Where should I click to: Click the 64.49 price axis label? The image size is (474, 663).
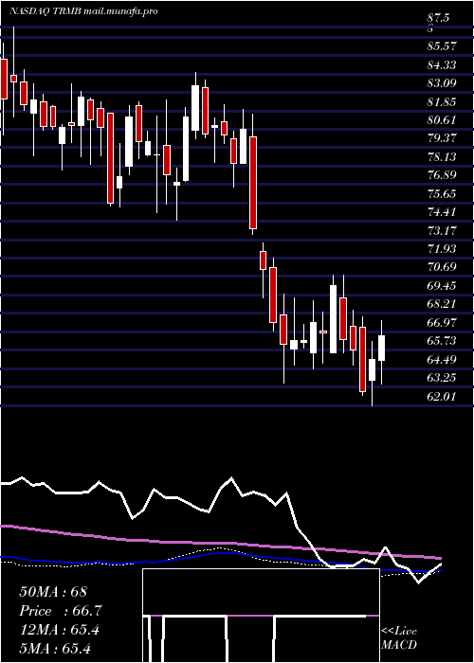442,359
